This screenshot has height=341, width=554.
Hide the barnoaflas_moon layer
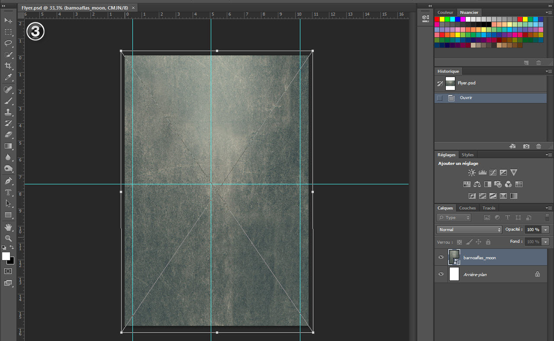[x=441, y=257]
